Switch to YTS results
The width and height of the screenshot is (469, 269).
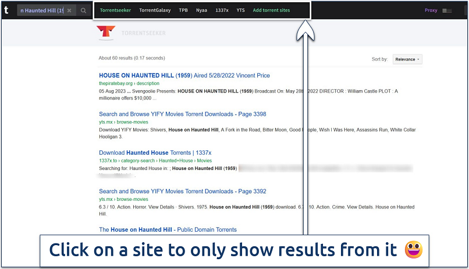click(x=240, y=10)
